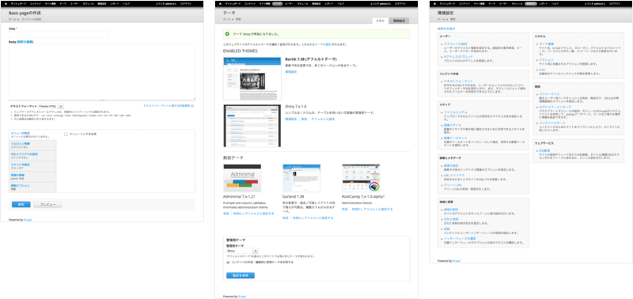Click home icon in theme page toolbar
The width and height of the screenshot is (633, 299).
point(220,3)
